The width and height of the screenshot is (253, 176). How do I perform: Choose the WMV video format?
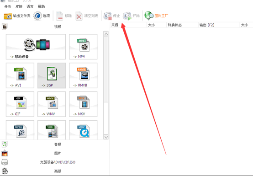[x=52, y=104]
